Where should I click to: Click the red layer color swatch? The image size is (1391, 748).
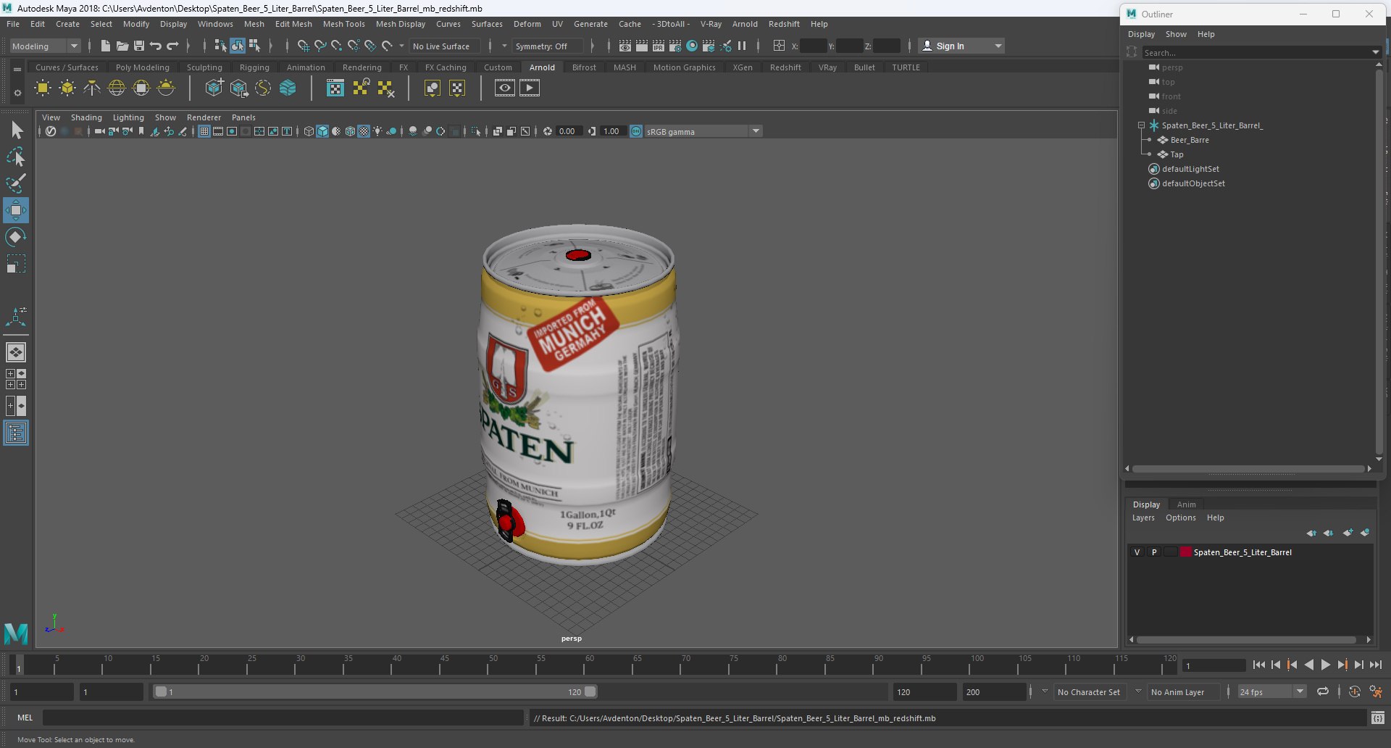click(x=1186, y=552)
